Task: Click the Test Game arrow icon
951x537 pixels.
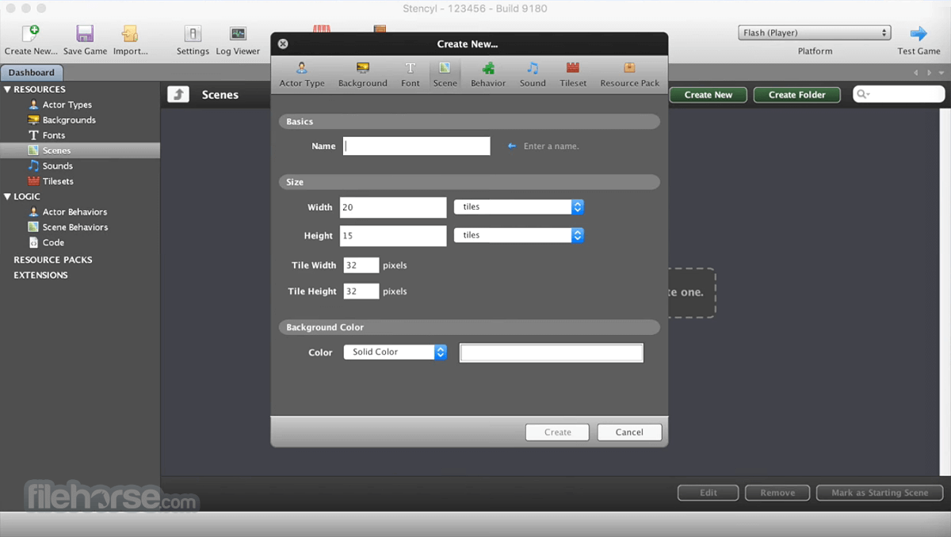Action: tap(919, 33)
